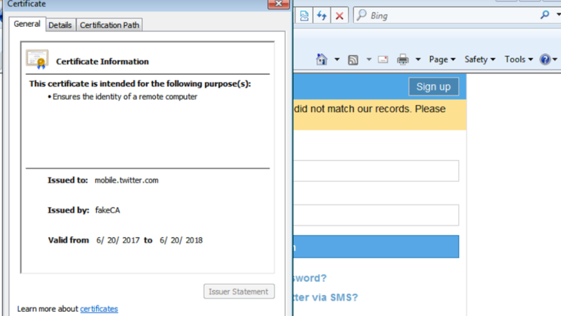Click the 'Issued to:' label
The width and height of the screenshot is (561, 316).
point(68,180)
